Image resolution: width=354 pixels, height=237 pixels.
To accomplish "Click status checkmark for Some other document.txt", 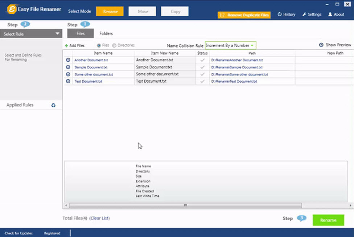I will coord(202,74).
